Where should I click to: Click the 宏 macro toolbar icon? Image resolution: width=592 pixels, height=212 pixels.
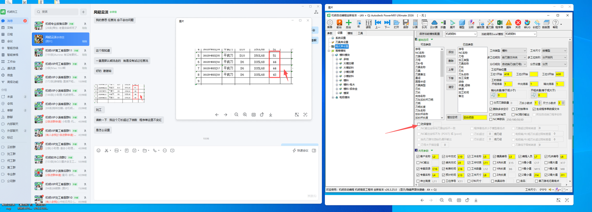(x=359, y=23)
